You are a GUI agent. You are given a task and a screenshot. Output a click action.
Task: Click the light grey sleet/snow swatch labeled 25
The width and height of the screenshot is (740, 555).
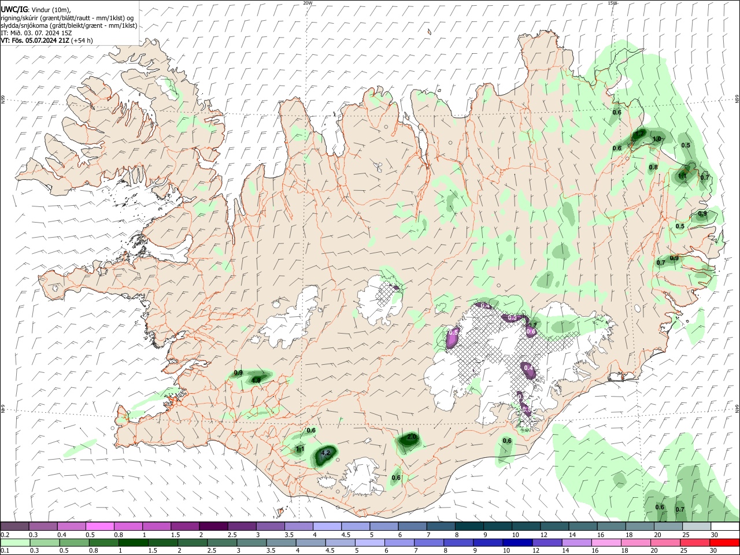(x=697, y=526)
